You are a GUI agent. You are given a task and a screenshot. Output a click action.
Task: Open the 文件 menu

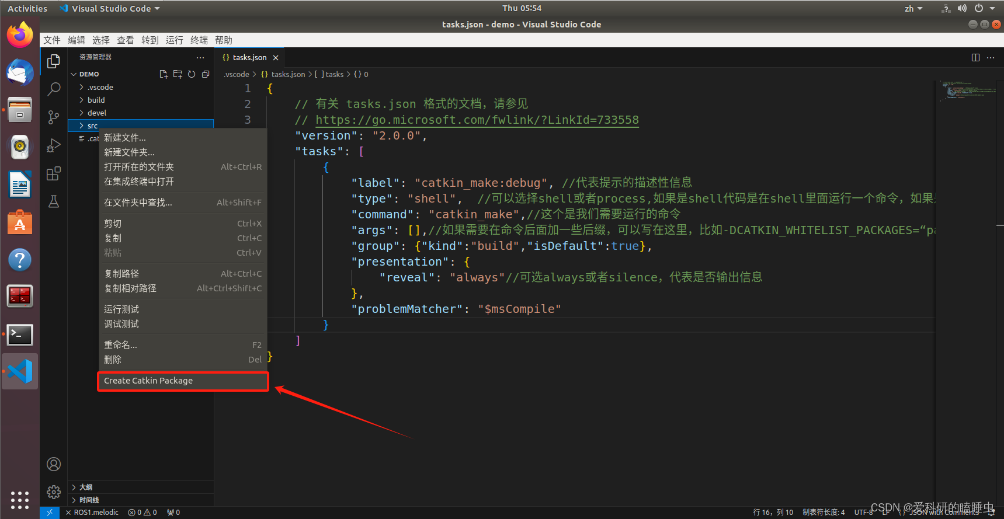(52, 40)
